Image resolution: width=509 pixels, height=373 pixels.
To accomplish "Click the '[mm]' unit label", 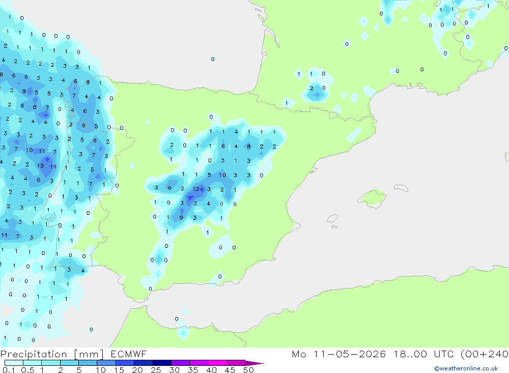I will [x=89, y=354].
